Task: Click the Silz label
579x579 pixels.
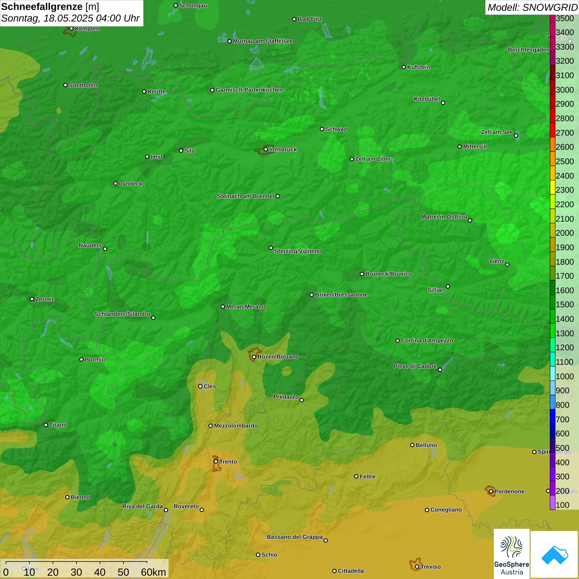Action: click(x=189, y=151)
